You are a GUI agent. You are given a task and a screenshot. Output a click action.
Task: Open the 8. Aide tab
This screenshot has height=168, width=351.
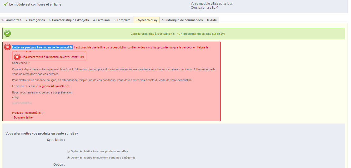(x=212, y=20)
